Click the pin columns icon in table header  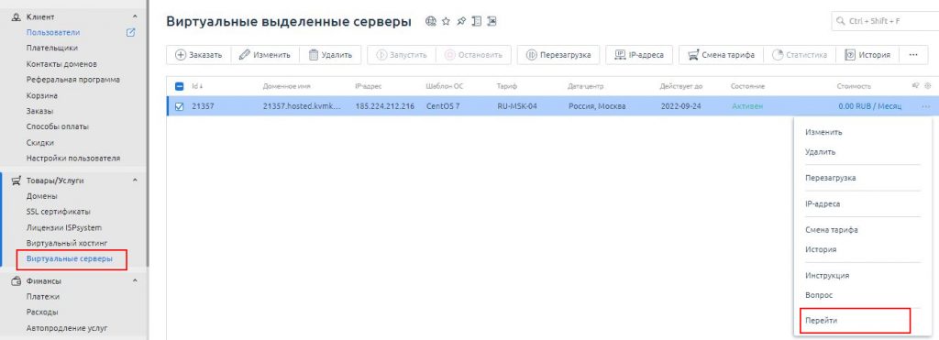(915, 85)
